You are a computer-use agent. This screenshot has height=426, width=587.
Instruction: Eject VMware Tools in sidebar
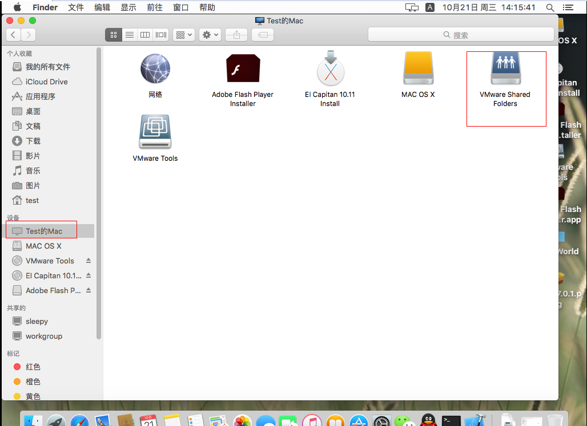click(x=89, y=261)
